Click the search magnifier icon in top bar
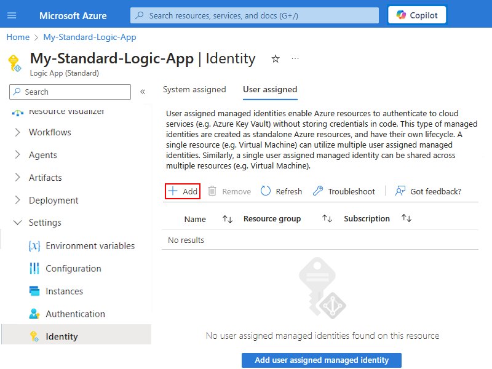492x369 pixels. click(x=140, y=15)
